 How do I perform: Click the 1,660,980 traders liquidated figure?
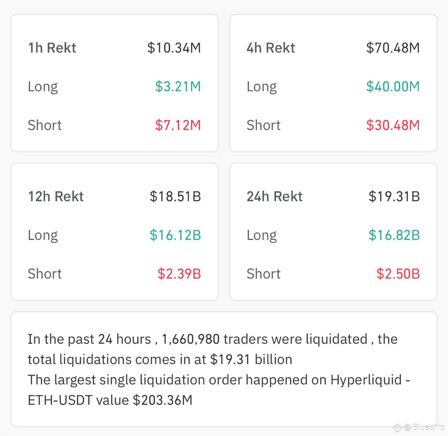click(x=191, y=339)
